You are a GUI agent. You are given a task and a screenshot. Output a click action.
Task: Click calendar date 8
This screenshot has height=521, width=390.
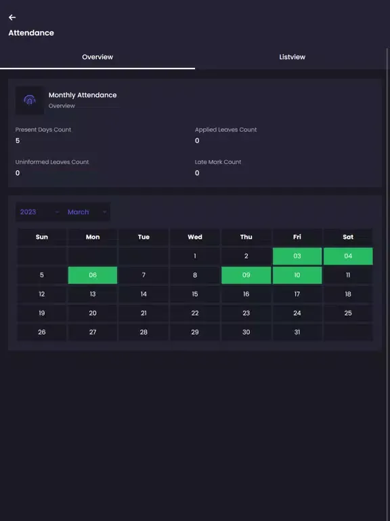click(x=195, y=275)
